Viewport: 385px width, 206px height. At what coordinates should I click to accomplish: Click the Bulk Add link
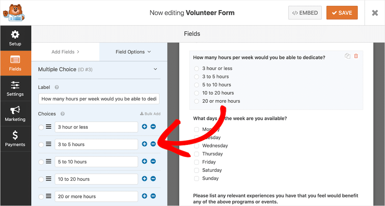coord(150,114)
